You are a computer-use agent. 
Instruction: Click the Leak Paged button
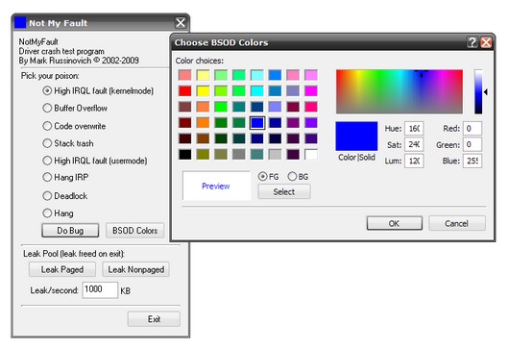(x=62, y=269)
